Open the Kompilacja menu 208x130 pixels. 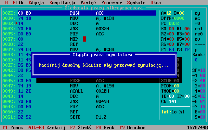[x=62, y=3]
